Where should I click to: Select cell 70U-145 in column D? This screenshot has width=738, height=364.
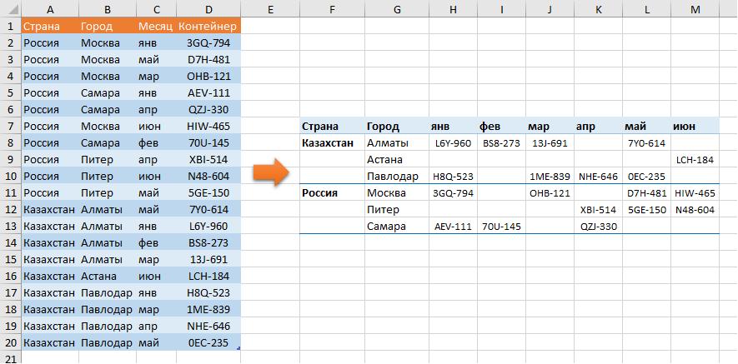pos(208,143)
